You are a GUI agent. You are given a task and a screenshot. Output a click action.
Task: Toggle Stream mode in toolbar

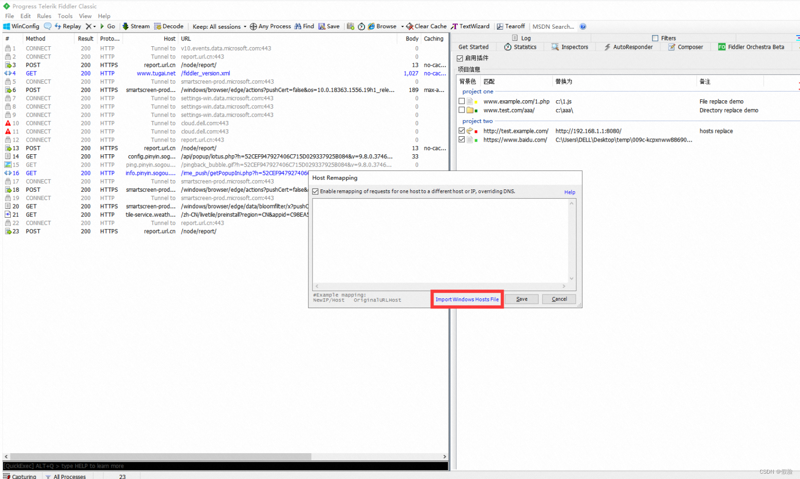pos(136,26)
